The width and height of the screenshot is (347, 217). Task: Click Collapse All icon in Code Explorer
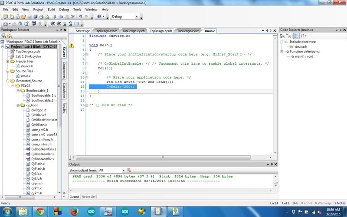pos(288,36)
